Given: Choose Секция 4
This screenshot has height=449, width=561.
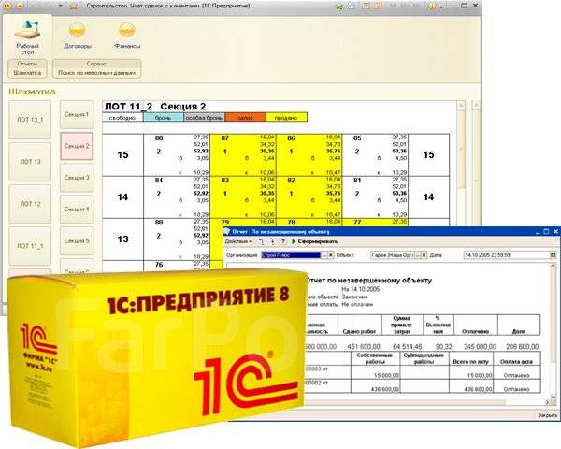Looking at the screenshot, I should [77, 210].
